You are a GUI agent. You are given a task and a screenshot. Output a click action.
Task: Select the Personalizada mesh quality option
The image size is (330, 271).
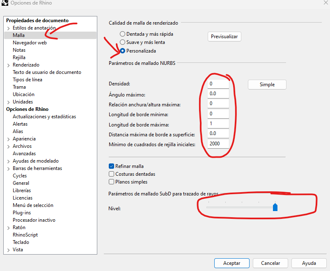pos(122,51)
